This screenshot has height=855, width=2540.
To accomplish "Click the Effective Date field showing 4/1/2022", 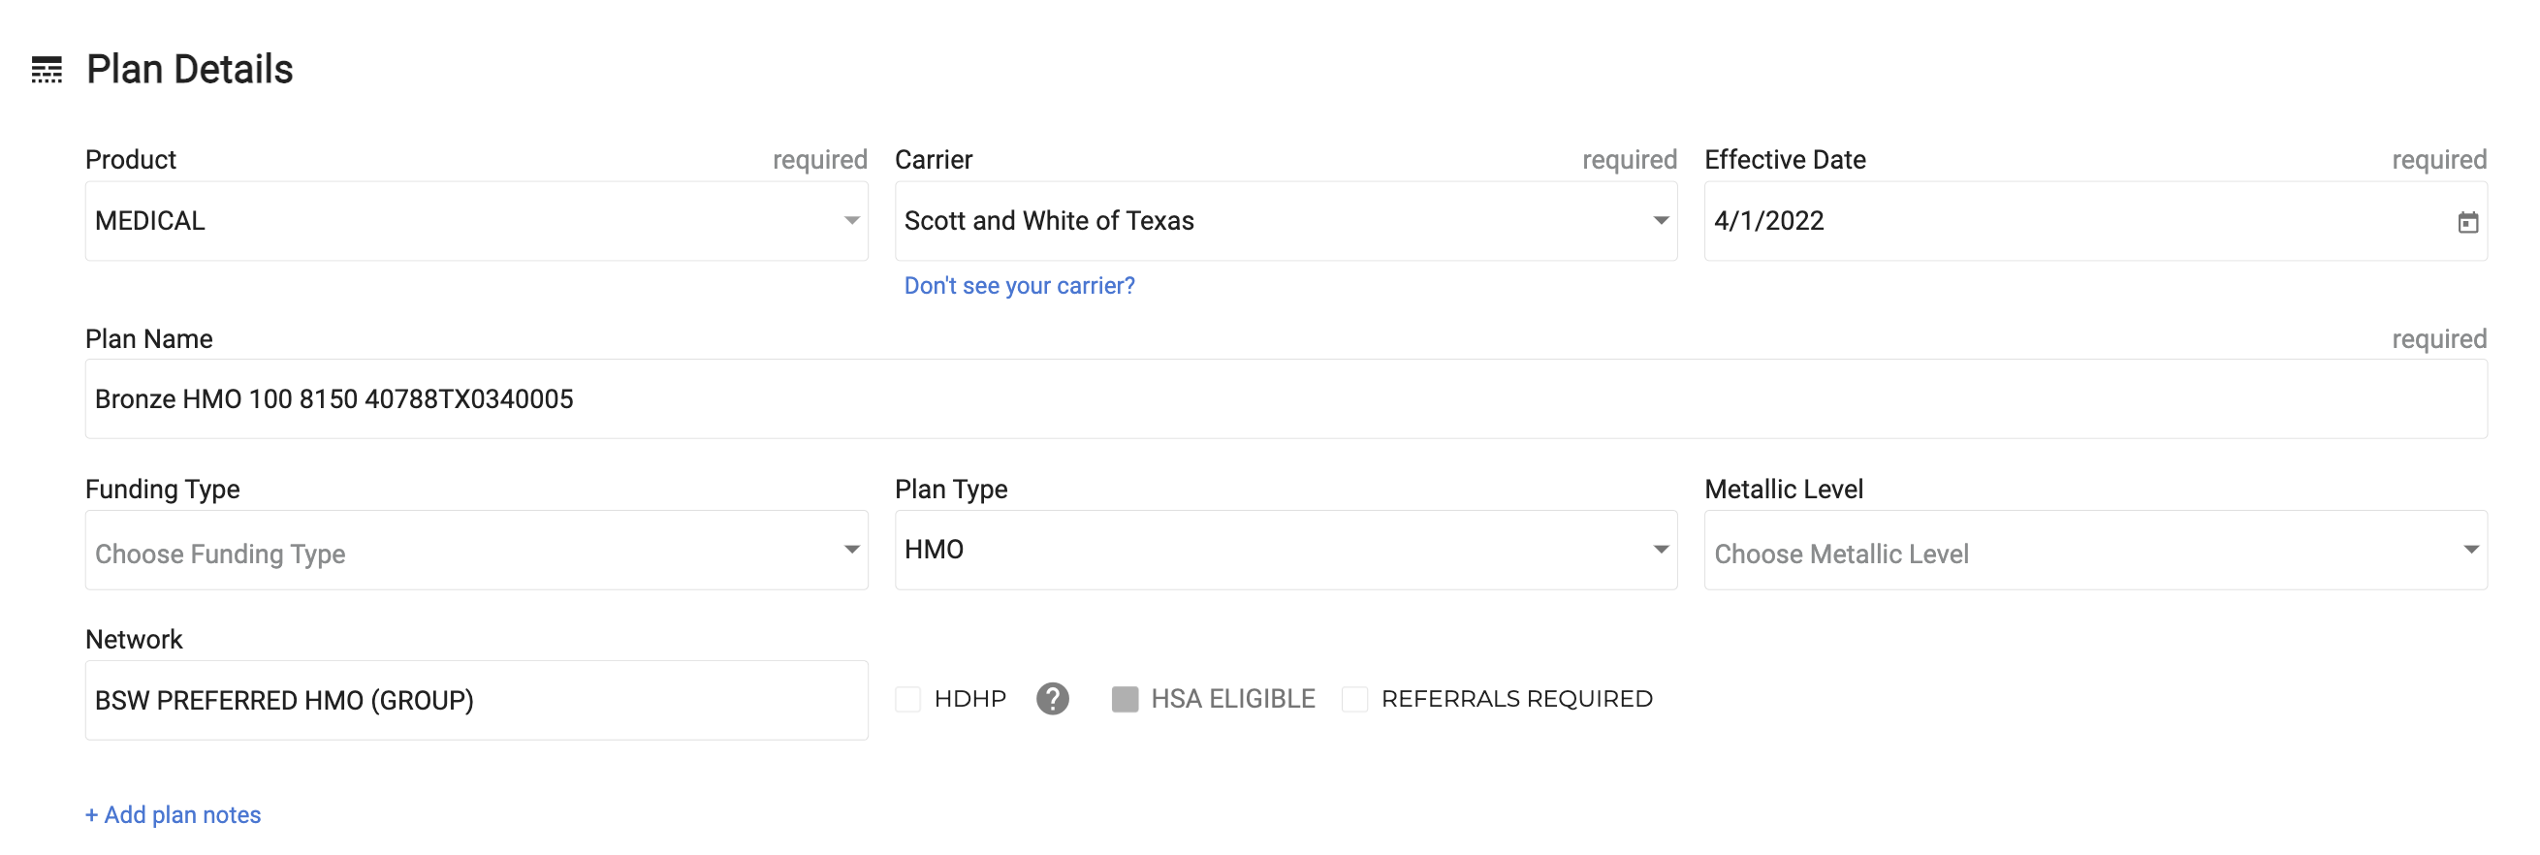I will coord(2095,221).
